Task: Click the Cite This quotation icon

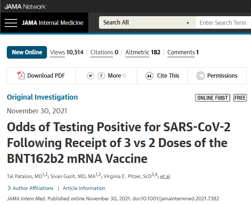Action: coord(149,76)
